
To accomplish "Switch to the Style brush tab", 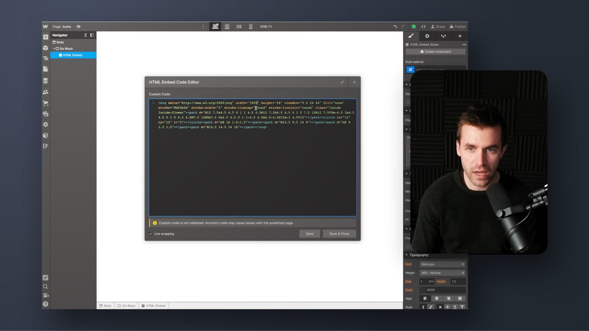I will pos(411,36).
